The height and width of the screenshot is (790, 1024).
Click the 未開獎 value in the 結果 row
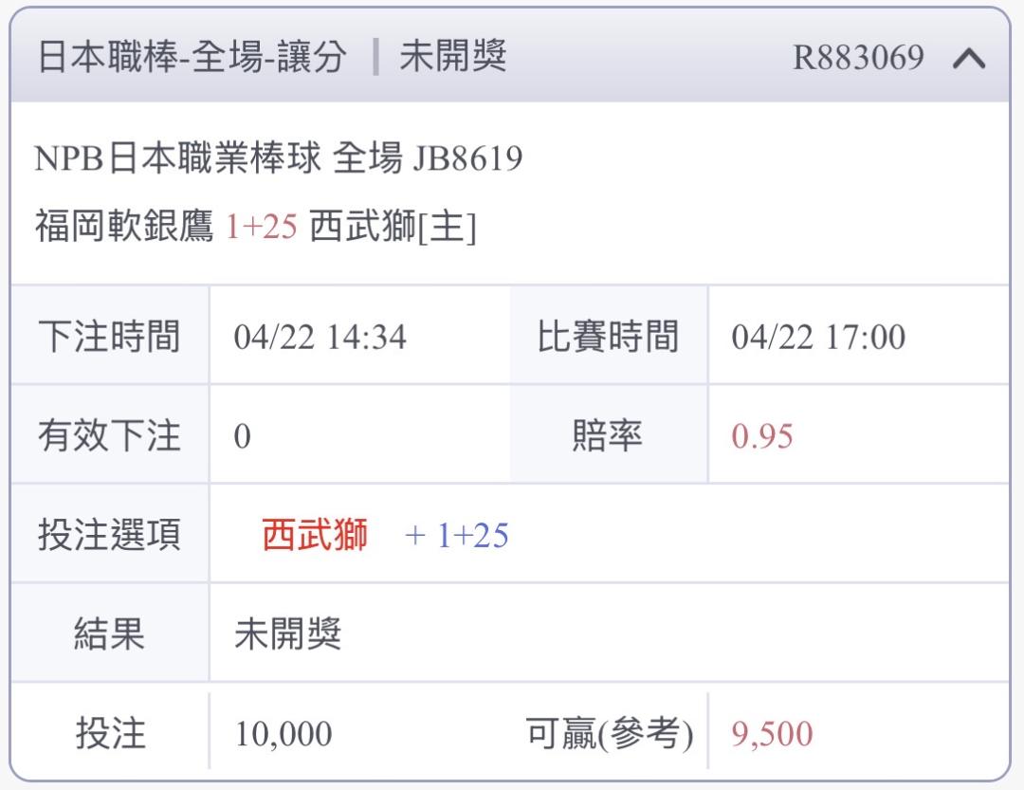click(x=288, y=634)
